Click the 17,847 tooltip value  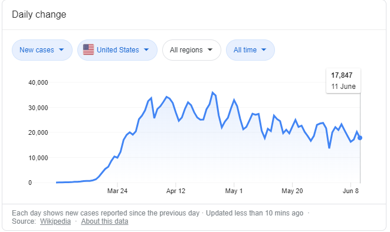[x=342, y=75]
